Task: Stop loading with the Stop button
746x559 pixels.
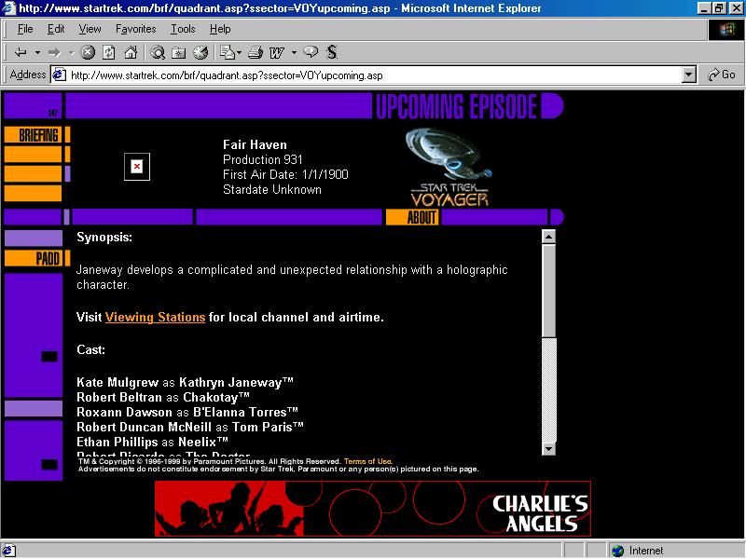Action: coord(88,52)
